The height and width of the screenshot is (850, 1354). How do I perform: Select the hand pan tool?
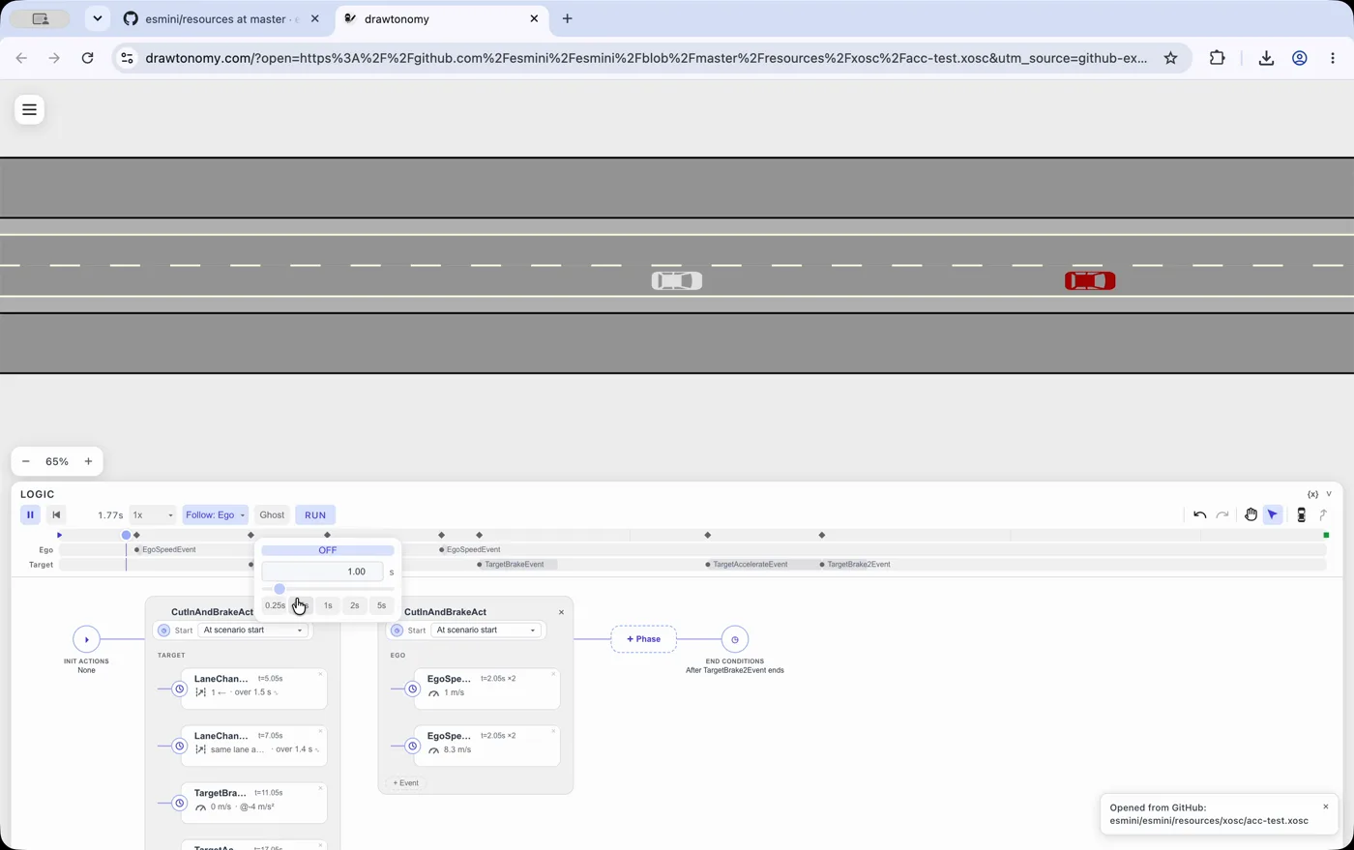pyautogui.click(x=1251, y=515)
